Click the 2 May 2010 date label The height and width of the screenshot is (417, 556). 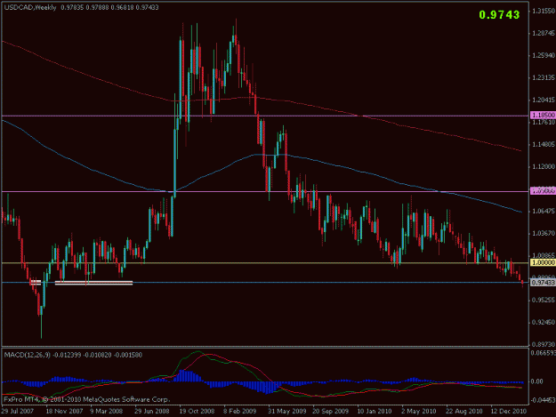click(x=419, y=411)
